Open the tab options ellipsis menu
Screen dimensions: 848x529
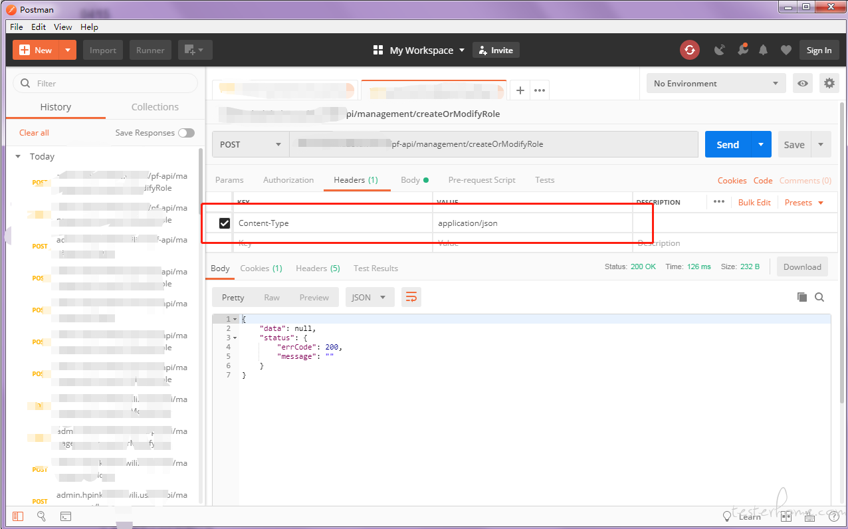click(540, 90)
